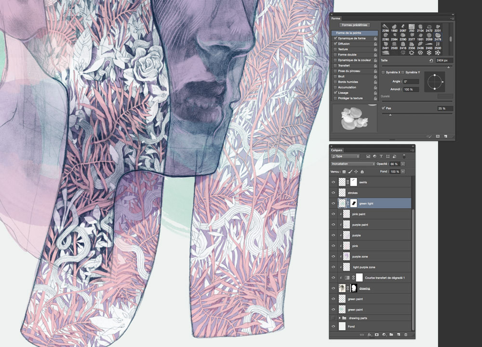Click the Formes prédéfinies button
The height and width of the screenshot is (347, 482).
tap(354, 25)
